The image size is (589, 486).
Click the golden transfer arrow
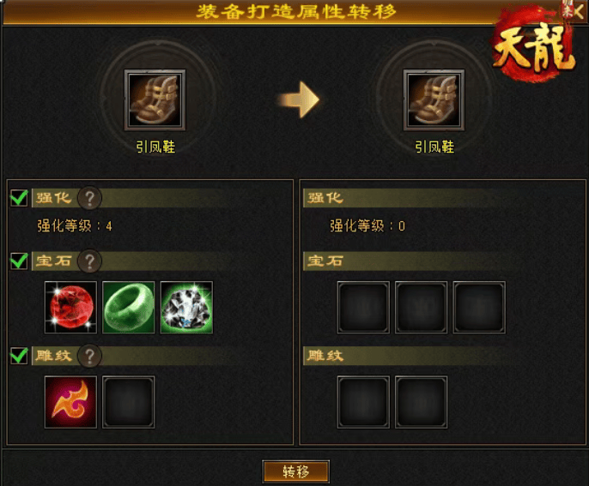tap(299, 99)
